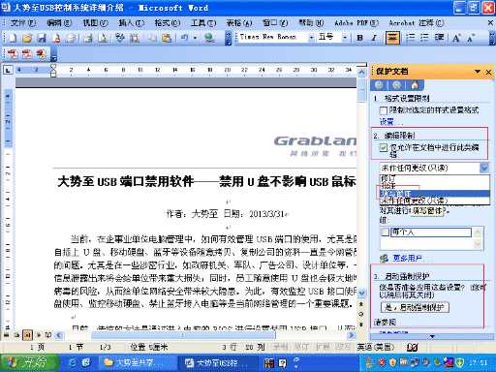Grow font size with large A icon
This screenshot has height=372, width=496.
pyautogui.click(x=456, y=38)
